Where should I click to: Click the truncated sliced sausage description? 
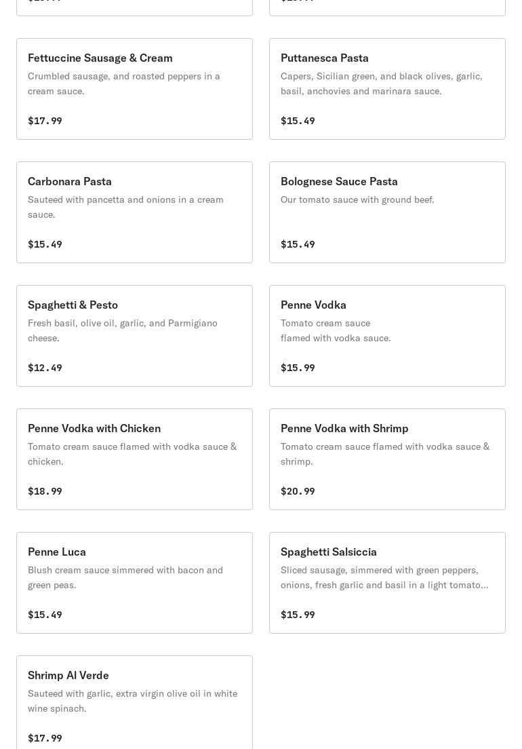click(384, 577)
